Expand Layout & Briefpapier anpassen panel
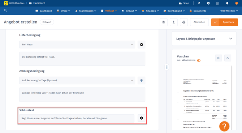Viewport: 242px width, 133px height. (204, 39)
